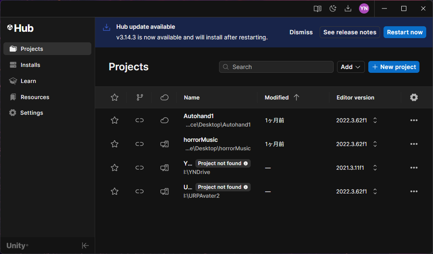Open the three-dot menu for Autohand1
This screenshot has height=254, width=433.
click(414, 120)
